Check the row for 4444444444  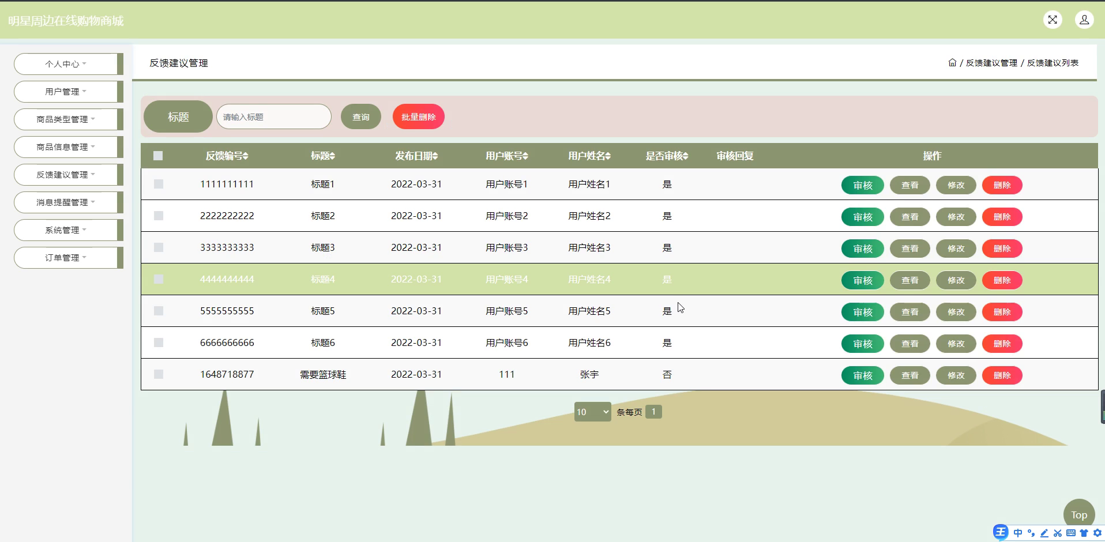tap(159, 279)
